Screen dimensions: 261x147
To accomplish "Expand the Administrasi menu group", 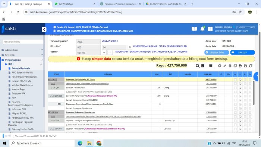I will 22,50.
